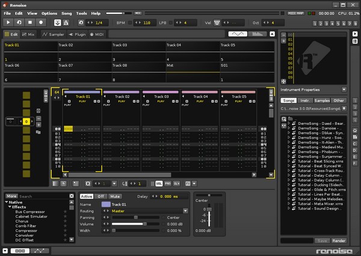Viewport: 361px width, 256px height.
Task: Select the Samples browser category
Action: click(x=322, y=101)
